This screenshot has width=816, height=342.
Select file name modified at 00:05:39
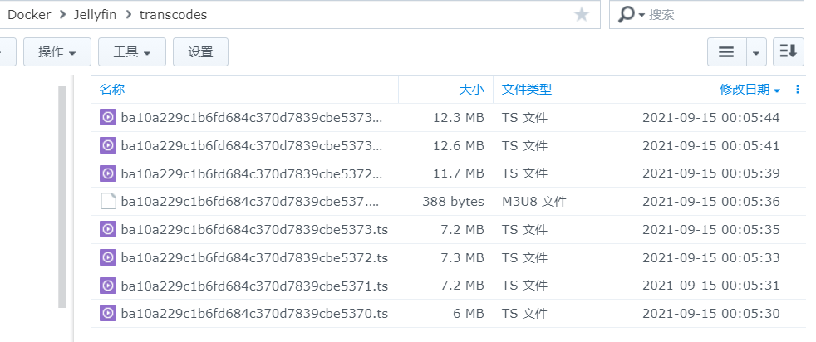tap(251, 173)
